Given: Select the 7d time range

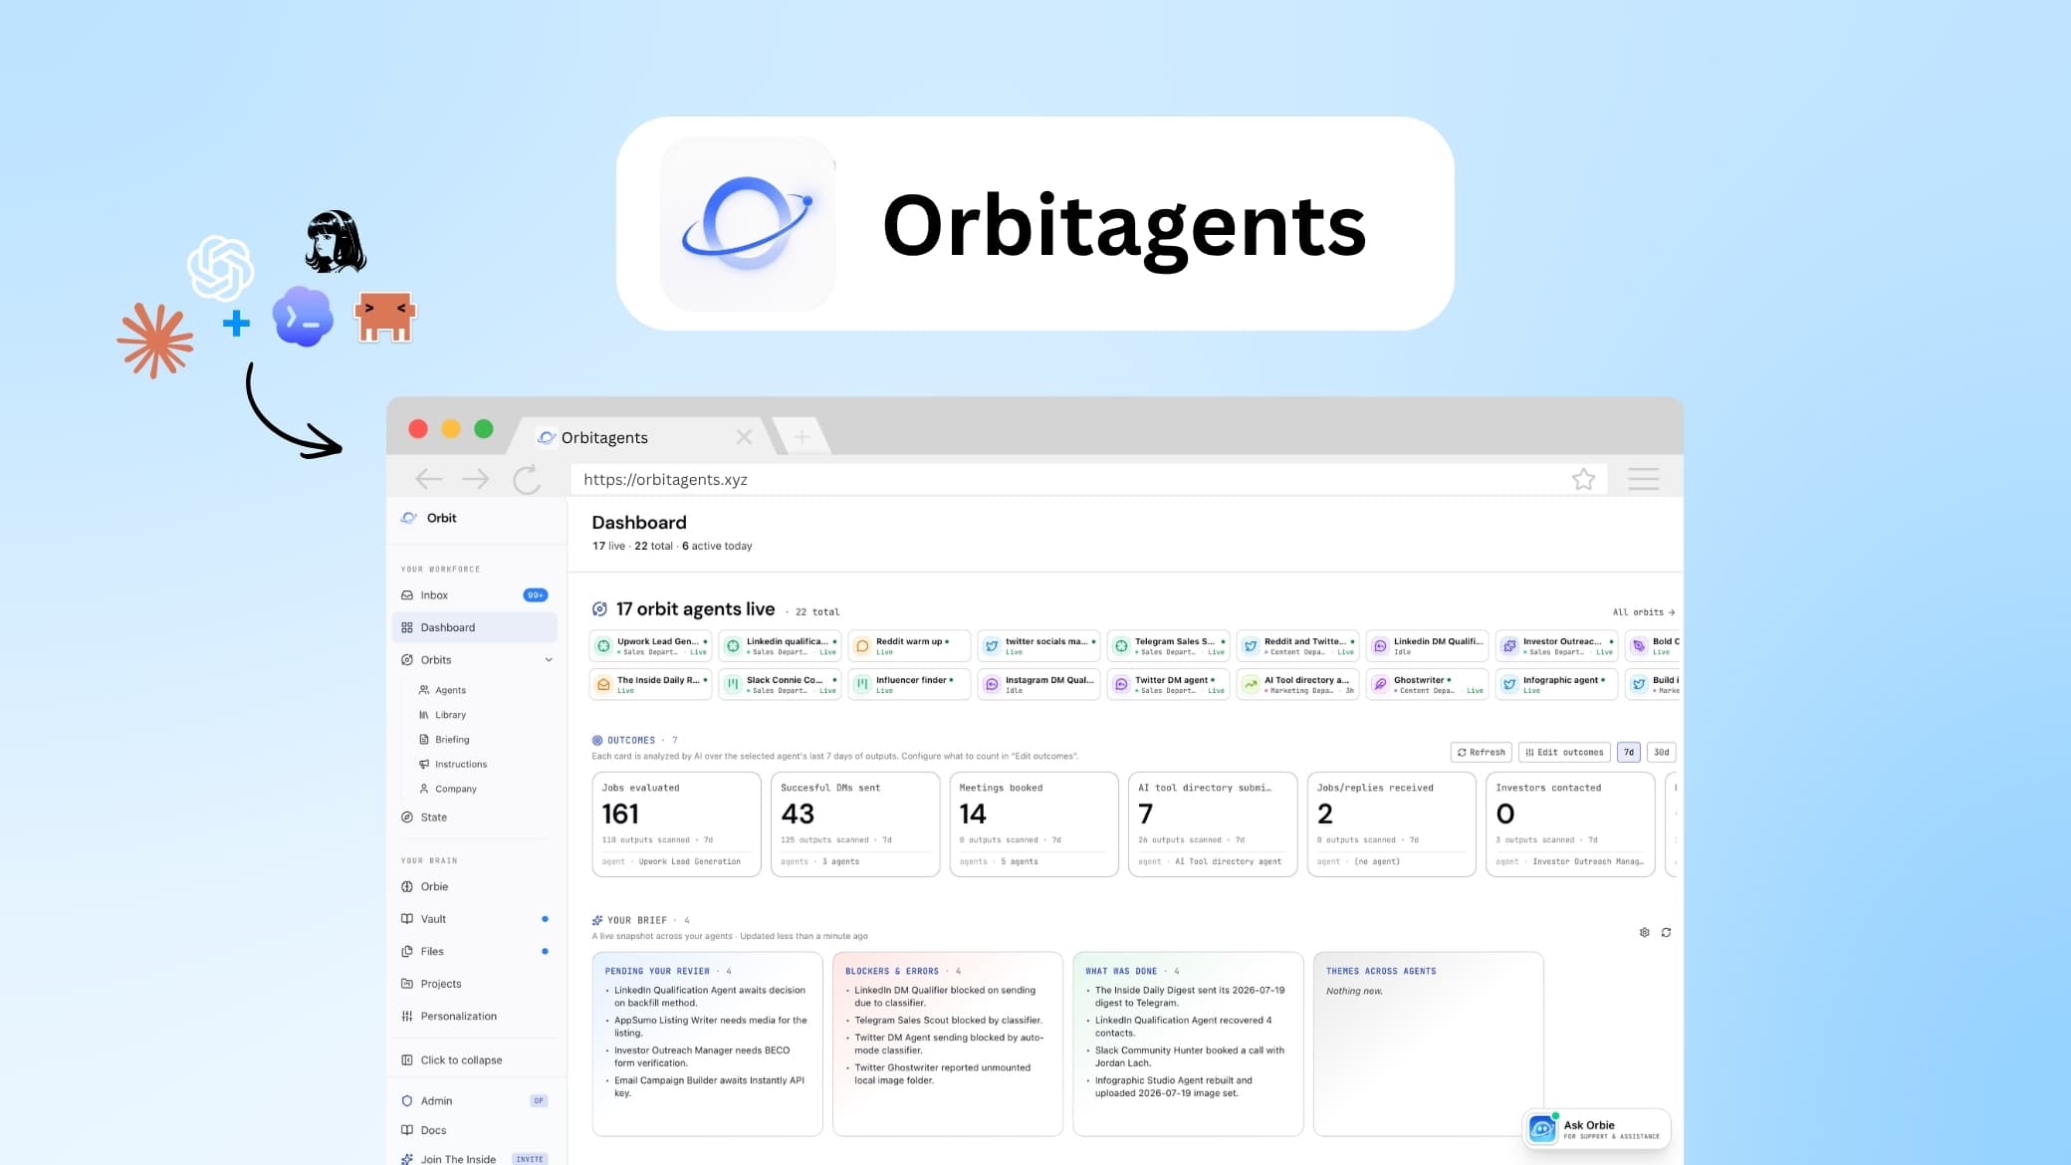Looking at the screenshot, I should click(x=1629, y=753).
